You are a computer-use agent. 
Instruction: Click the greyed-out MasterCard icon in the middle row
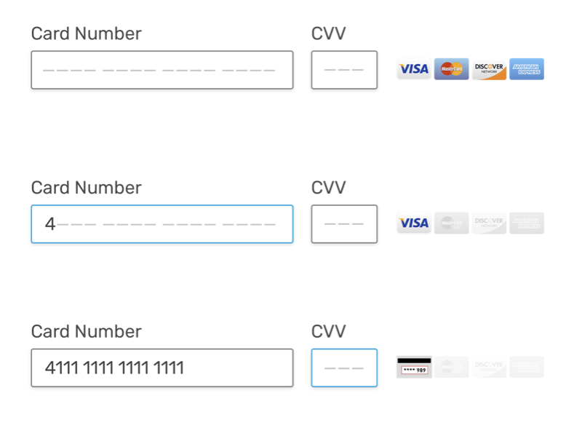click(451, 223)
